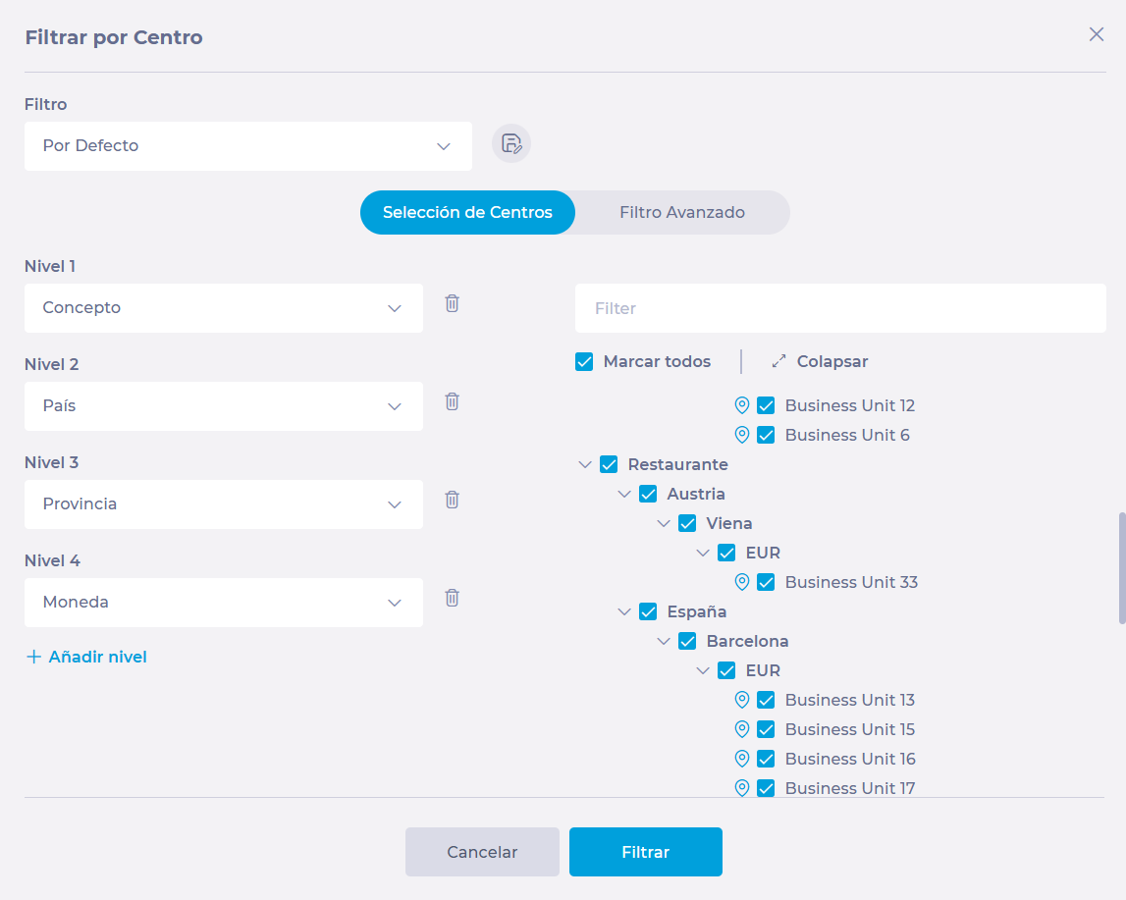
Task: Click the Colapsar arrows icon
Action: [778, 361]
